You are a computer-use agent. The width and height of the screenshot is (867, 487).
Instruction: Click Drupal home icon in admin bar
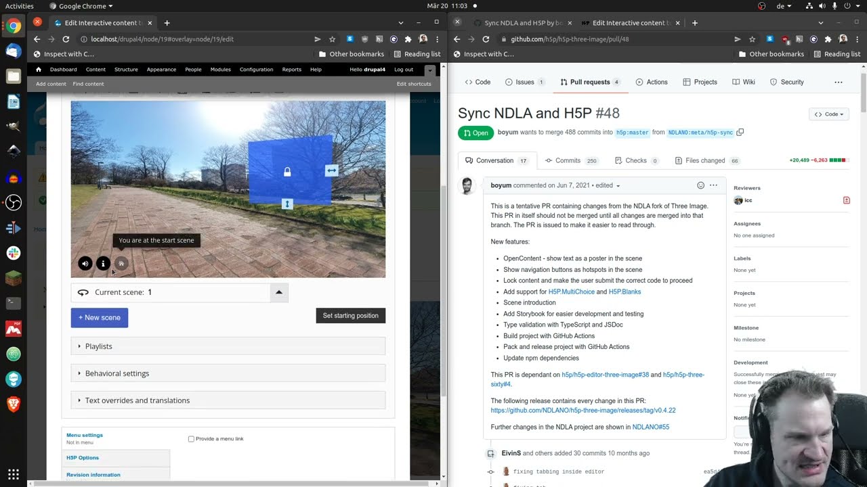(x=39, y=70)
